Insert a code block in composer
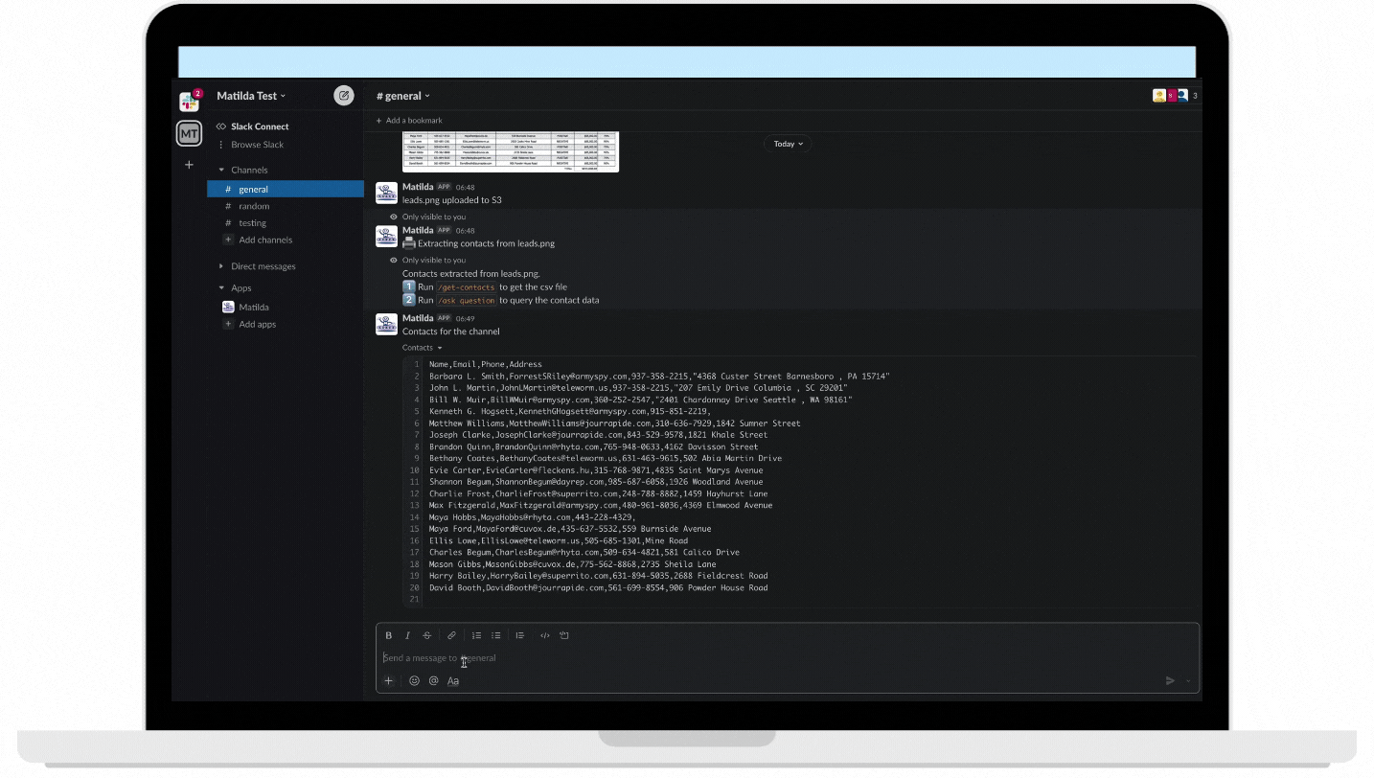 [564, 635]
